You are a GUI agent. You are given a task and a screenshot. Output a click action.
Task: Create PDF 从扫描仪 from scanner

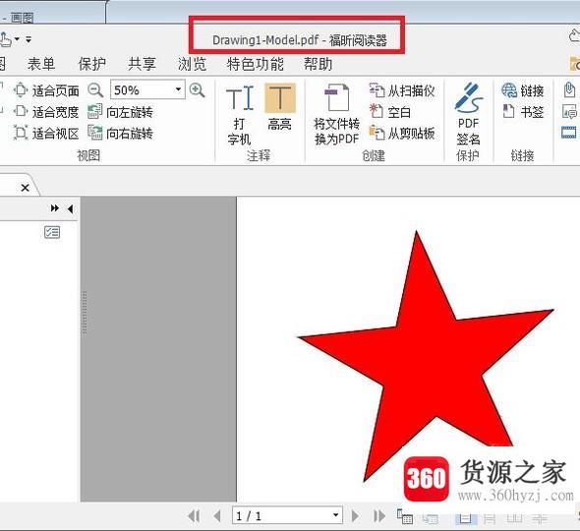click(402, 90)
